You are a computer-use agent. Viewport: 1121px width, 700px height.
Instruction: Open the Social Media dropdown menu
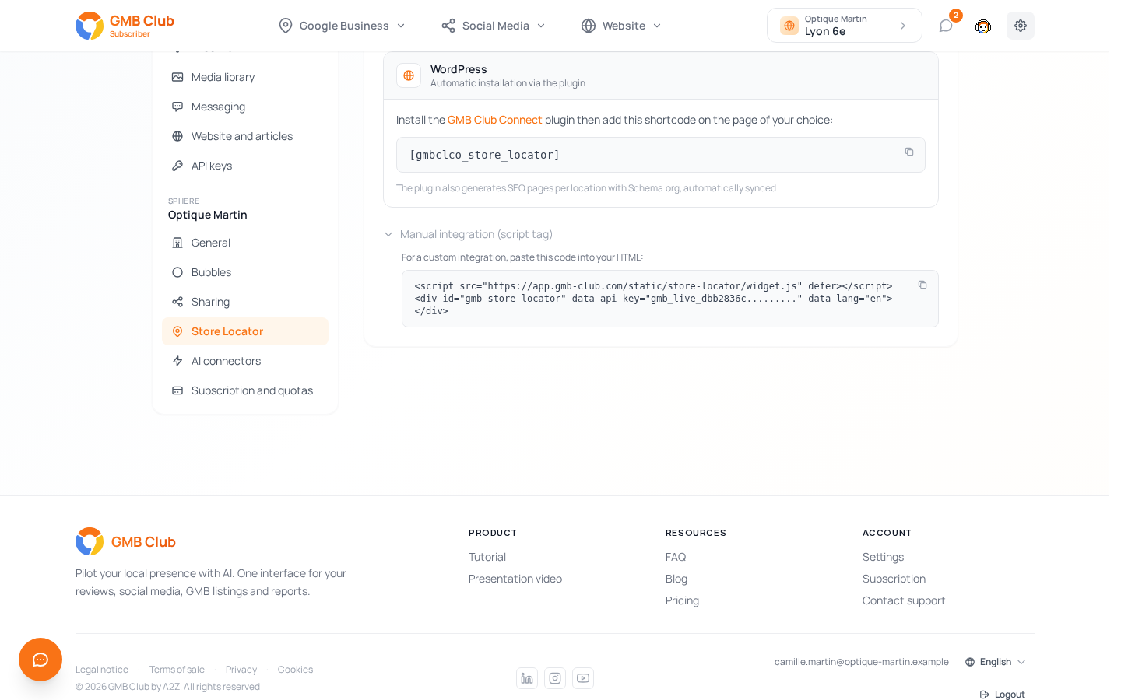click(494, 26)
